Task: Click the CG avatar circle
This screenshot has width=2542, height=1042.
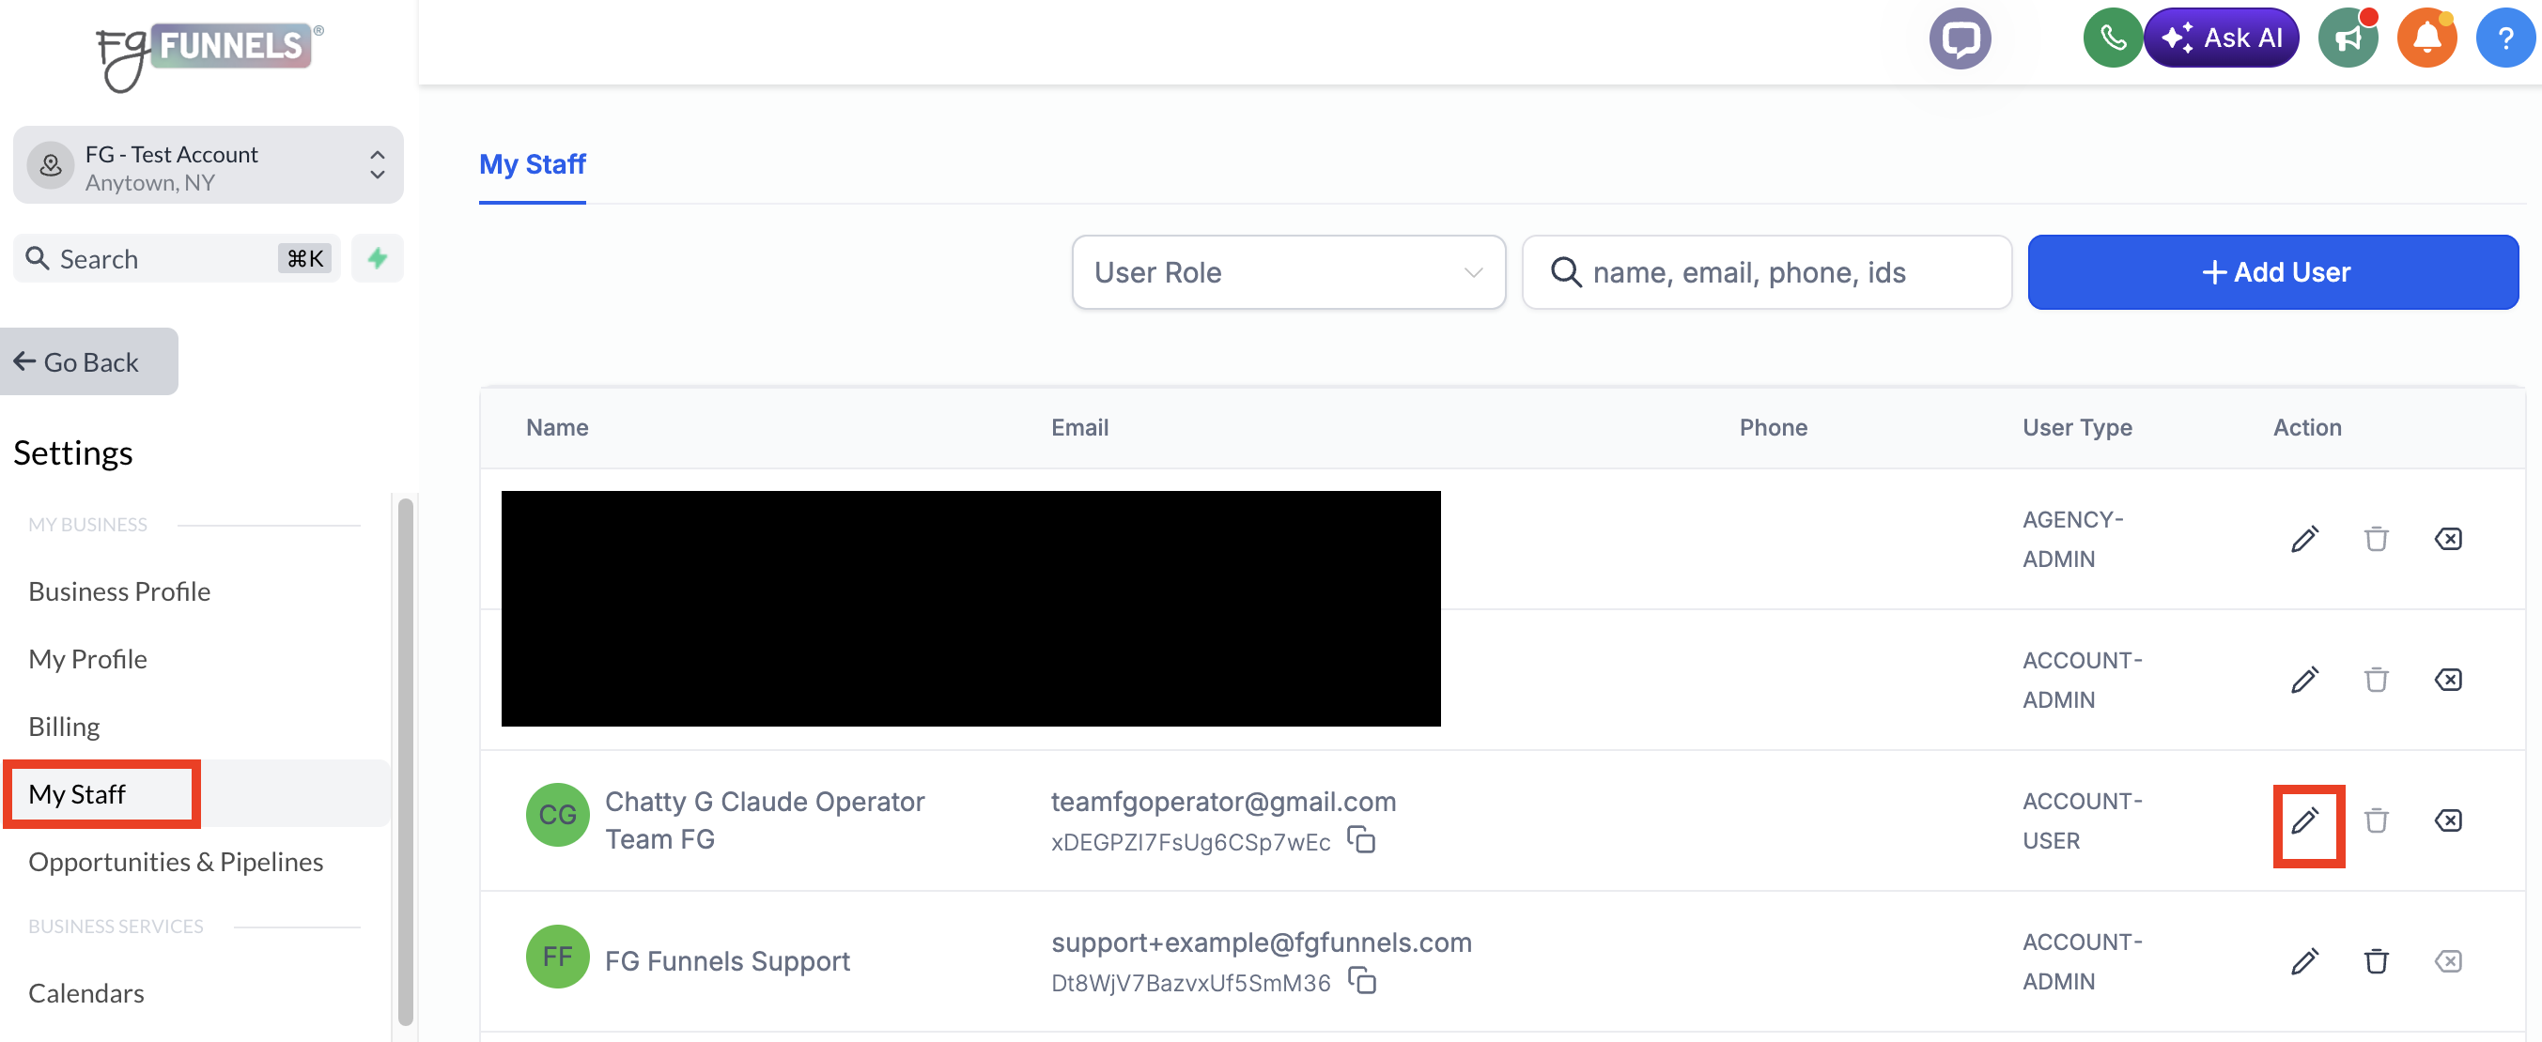Action: point(558,815)
